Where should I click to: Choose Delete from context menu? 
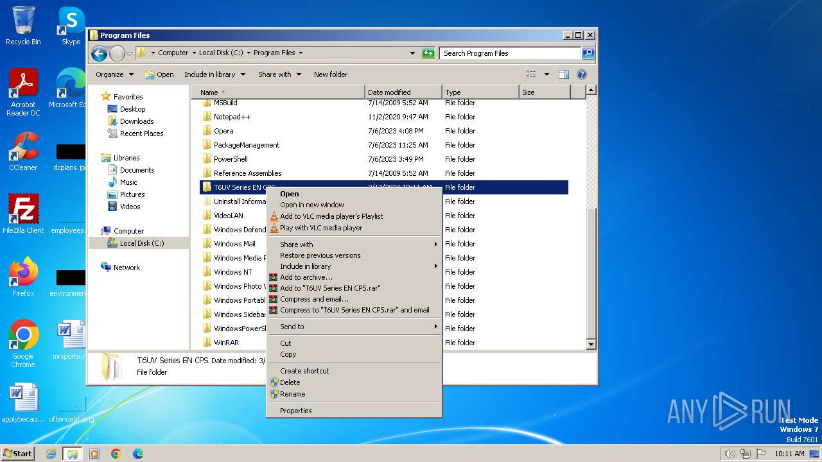click(354, 382)
